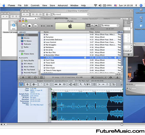The width and height of the screenshot is (145, 135).
Task: Open Podcasts in the iTunes sidebar
Action: click(x=27, y=44)
